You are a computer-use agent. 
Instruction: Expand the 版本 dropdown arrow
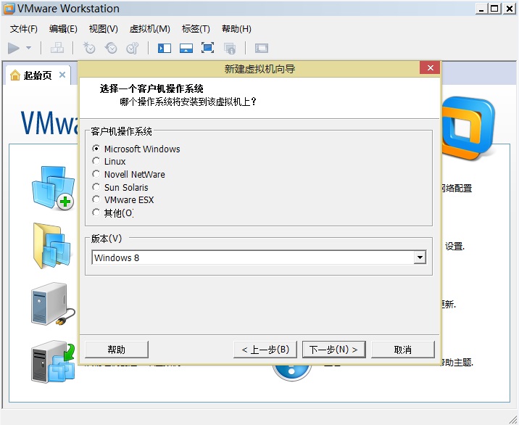pyautogui.click(x=420, y=257)
